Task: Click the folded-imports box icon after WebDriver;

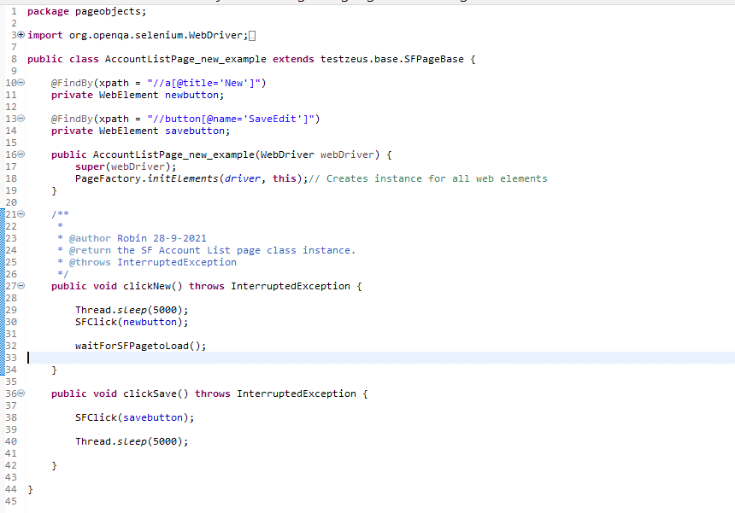Action: 252,36
